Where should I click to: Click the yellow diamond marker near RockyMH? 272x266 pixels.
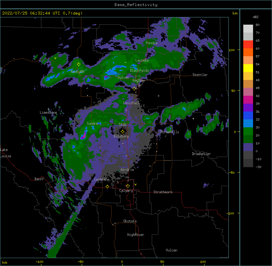(79, 64)
